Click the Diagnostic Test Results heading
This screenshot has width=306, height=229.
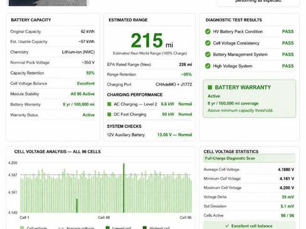pyautogui.click(x=234, y=20)
